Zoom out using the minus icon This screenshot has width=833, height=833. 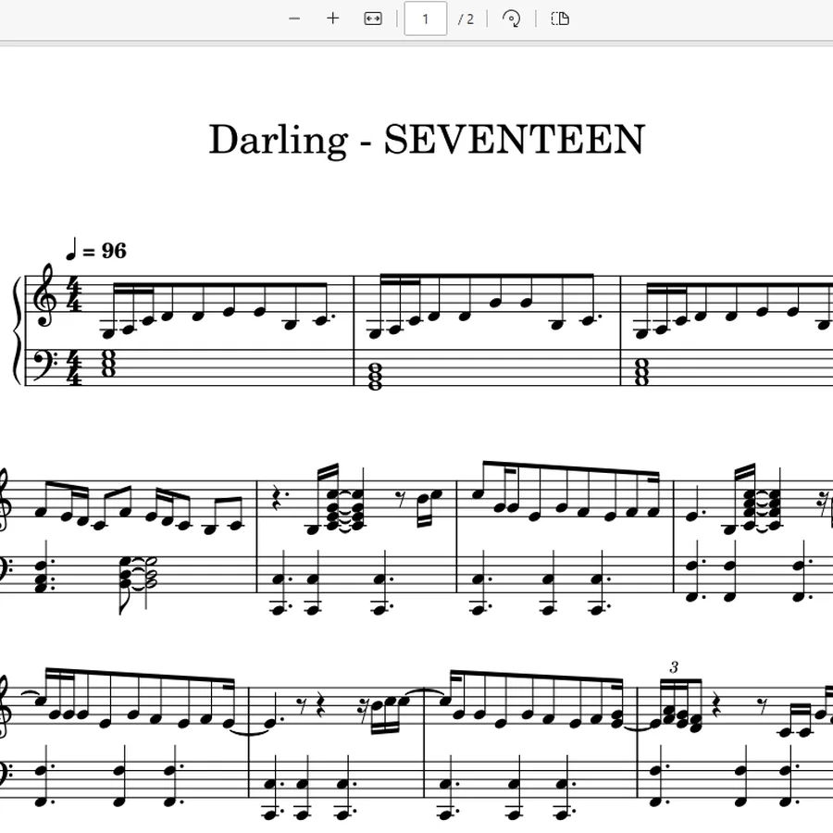point(294,19)
